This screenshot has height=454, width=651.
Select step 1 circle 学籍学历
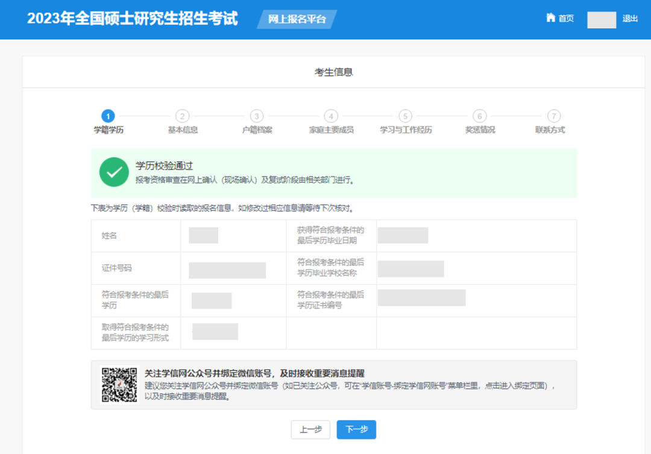coord(108,116)
